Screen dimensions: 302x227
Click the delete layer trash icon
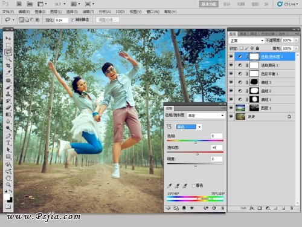coord(291,208)
